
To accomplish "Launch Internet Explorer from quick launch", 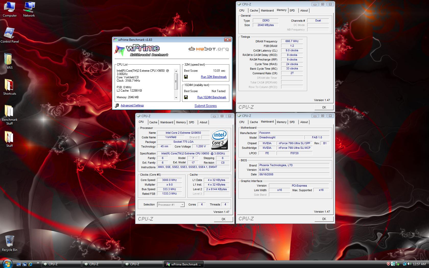I will pos(30,264).
